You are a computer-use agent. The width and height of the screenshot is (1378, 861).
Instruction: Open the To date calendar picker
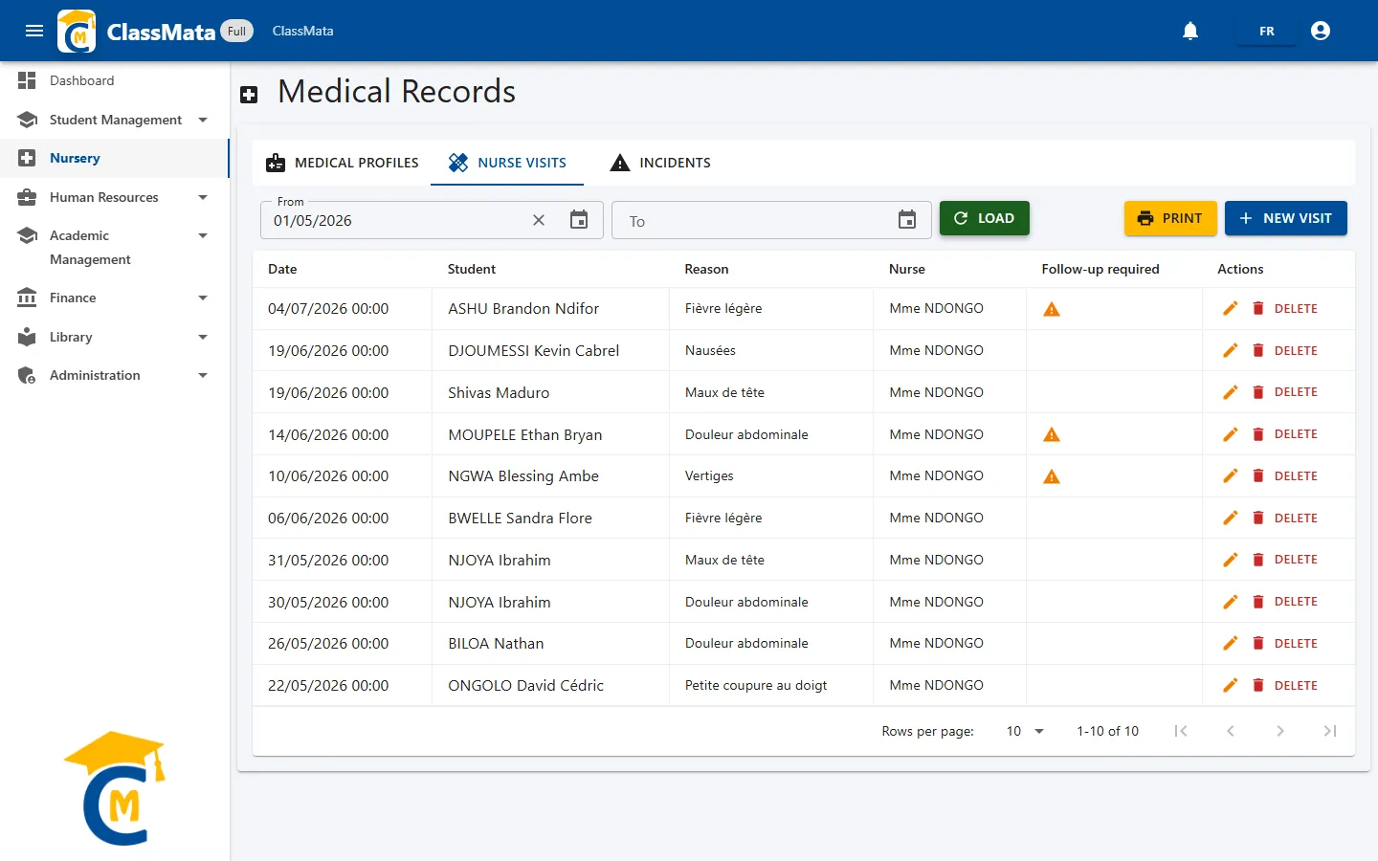pos(907,220)
